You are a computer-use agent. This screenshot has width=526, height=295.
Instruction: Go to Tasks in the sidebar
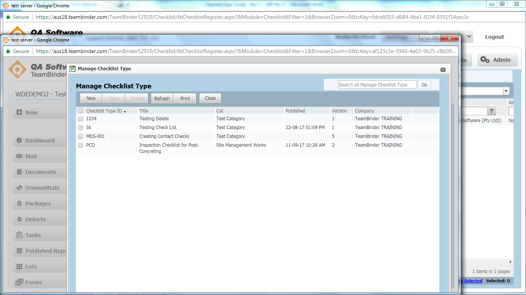click(40, 235)
